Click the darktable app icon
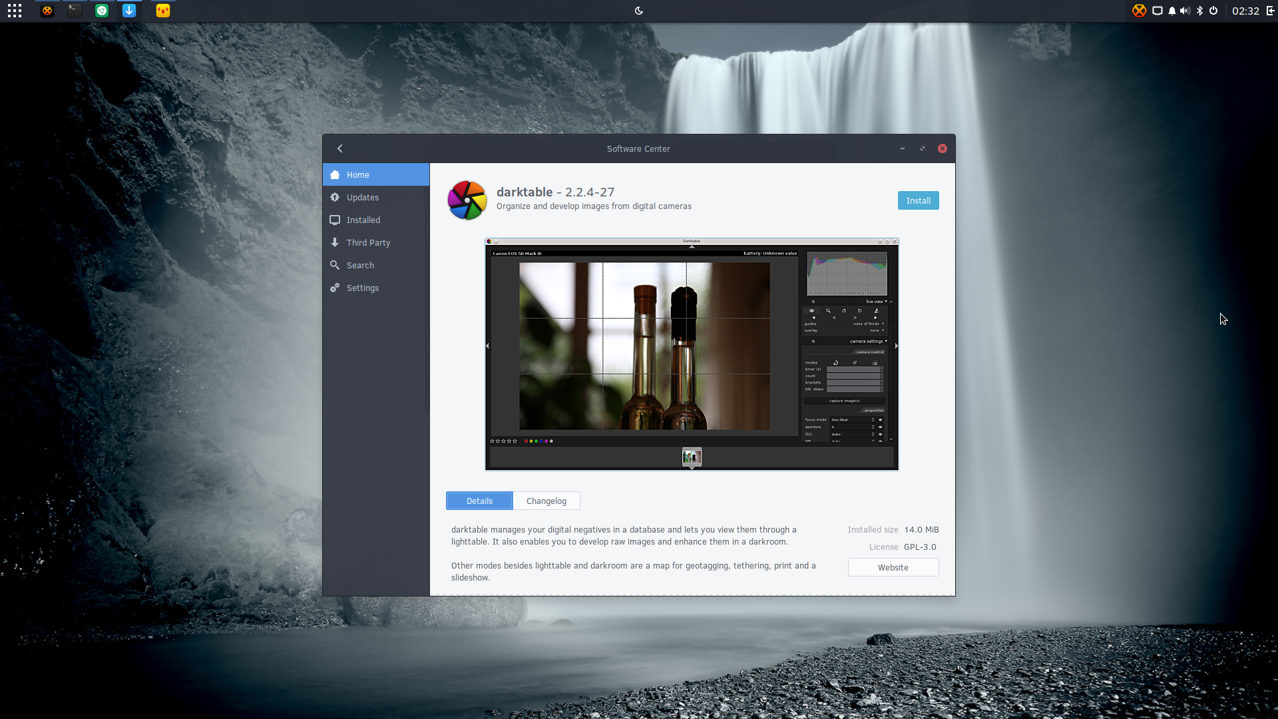Screen dimensions: 1278x719 click(x=467, y=200)
